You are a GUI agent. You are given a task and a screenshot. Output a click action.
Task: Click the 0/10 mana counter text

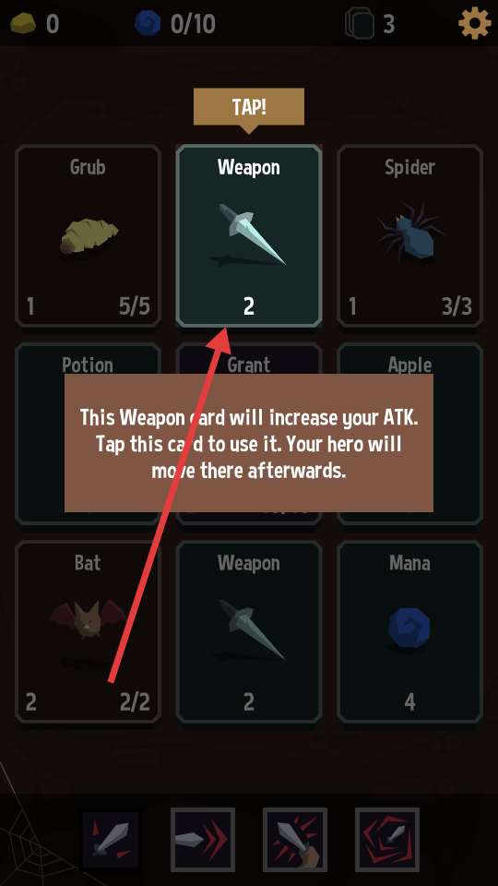tap(193, 24)
